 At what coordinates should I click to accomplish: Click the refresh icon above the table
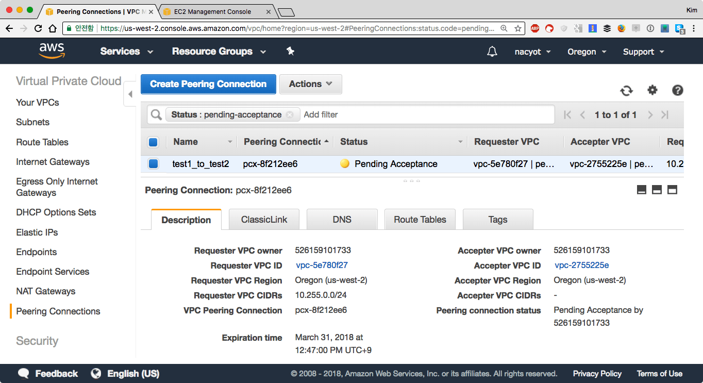click(626, 91)
